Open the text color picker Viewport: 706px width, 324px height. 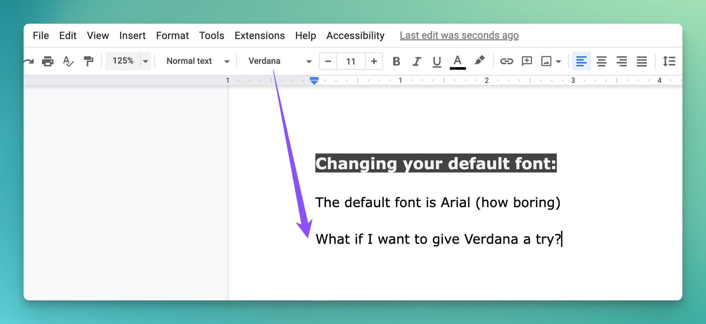point(457,62)
